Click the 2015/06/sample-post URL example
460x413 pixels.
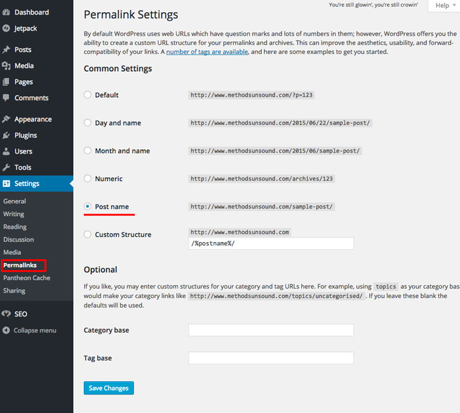click(275, 151)
